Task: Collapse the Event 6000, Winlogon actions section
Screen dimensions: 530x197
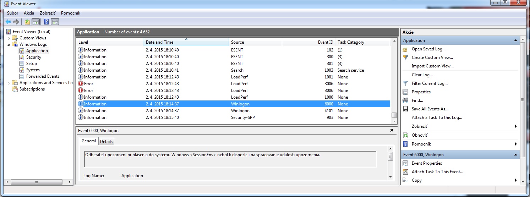Action: tap(515, 155)
